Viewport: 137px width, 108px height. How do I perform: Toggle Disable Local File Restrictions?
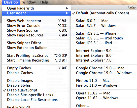pos(36,100)
